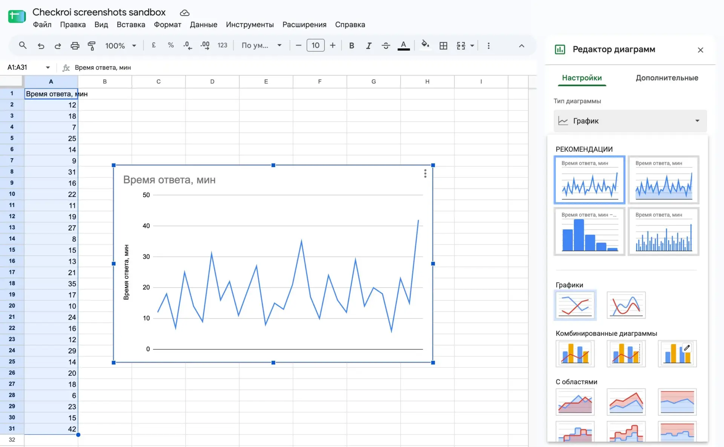Switch to the Настройки tab

click(x=582, y=78)
